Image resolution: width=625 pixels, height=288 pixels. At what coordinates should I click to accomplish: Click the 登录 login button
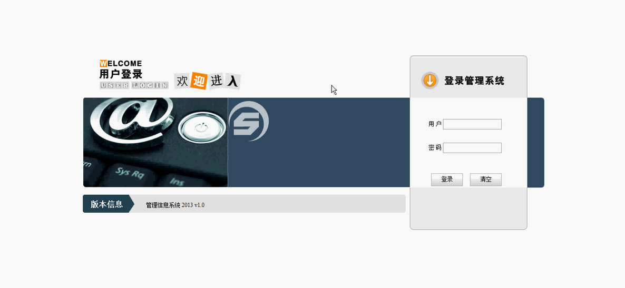(x=447, y=180)
